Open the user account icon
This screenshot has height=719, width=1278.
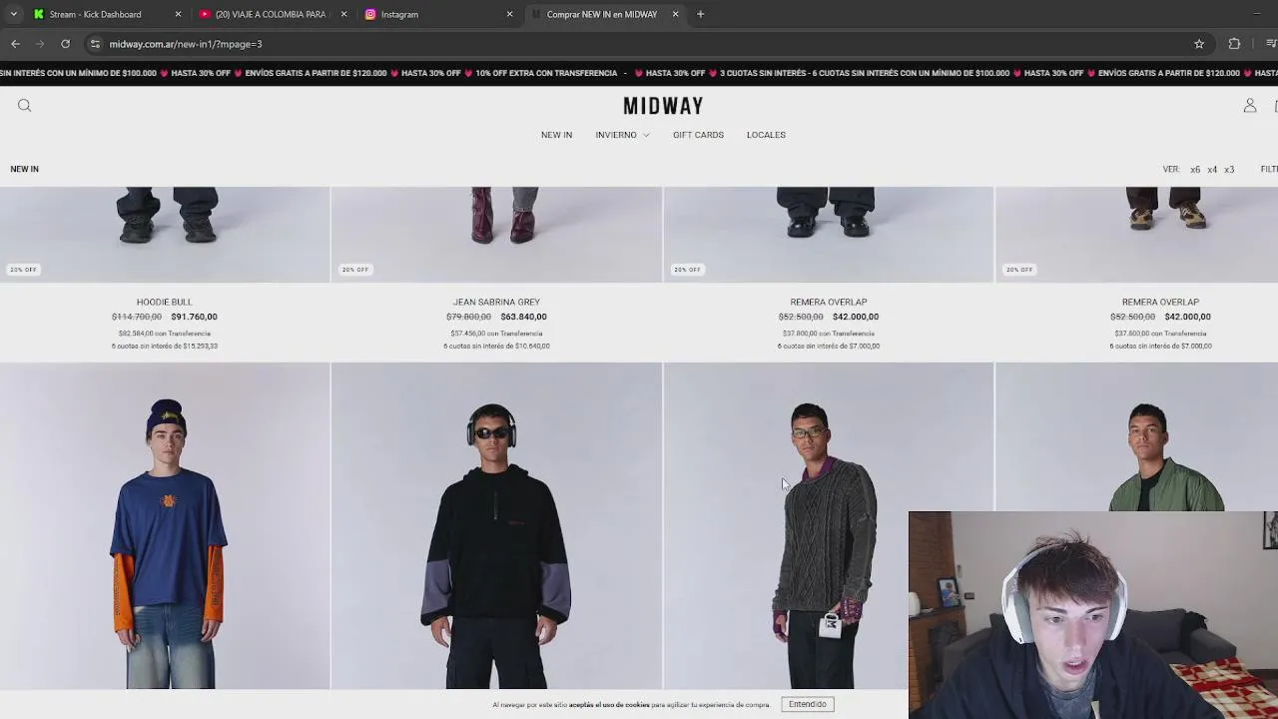click(x=1249, y=105)
